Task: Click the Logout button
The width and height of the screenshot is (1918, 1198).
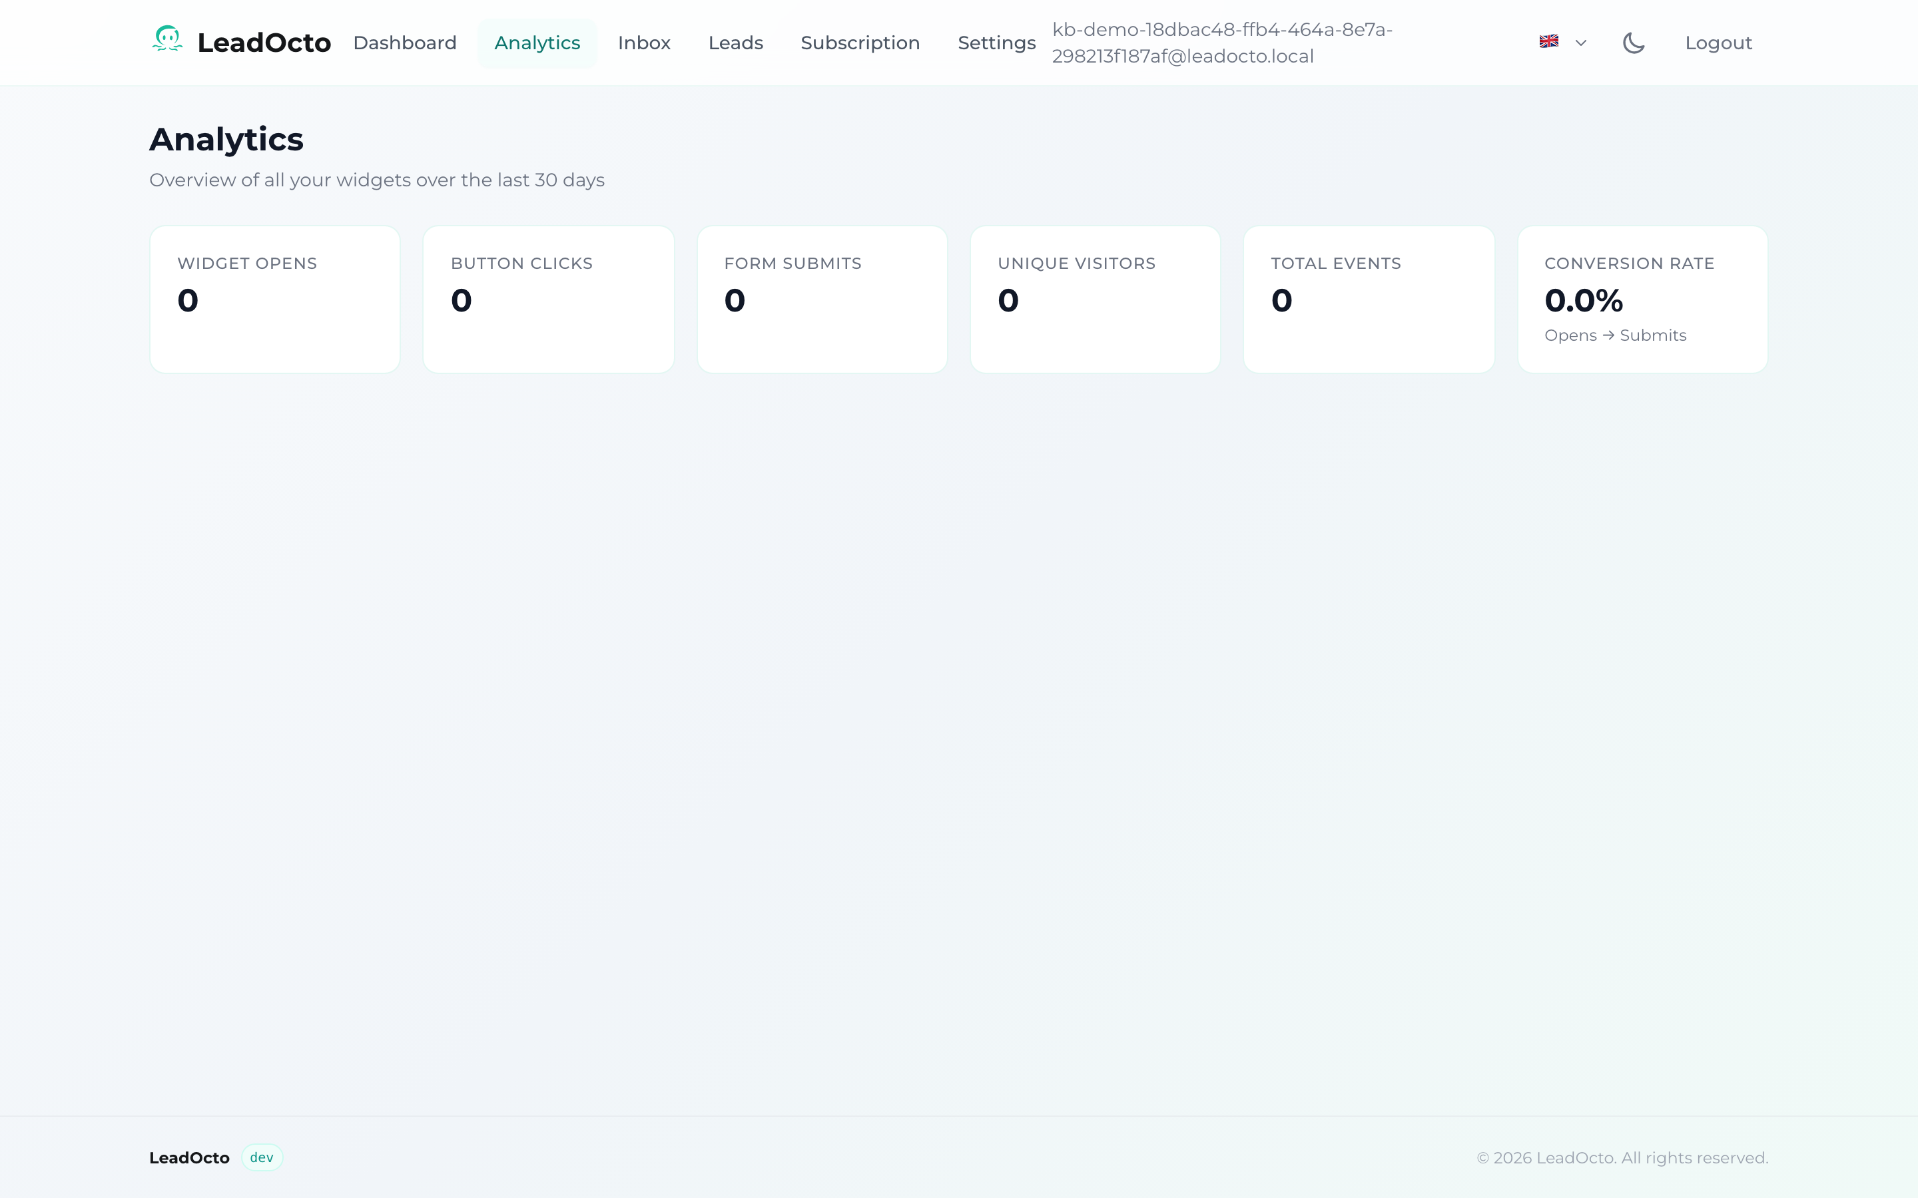Action: (x=1718, y=42)
